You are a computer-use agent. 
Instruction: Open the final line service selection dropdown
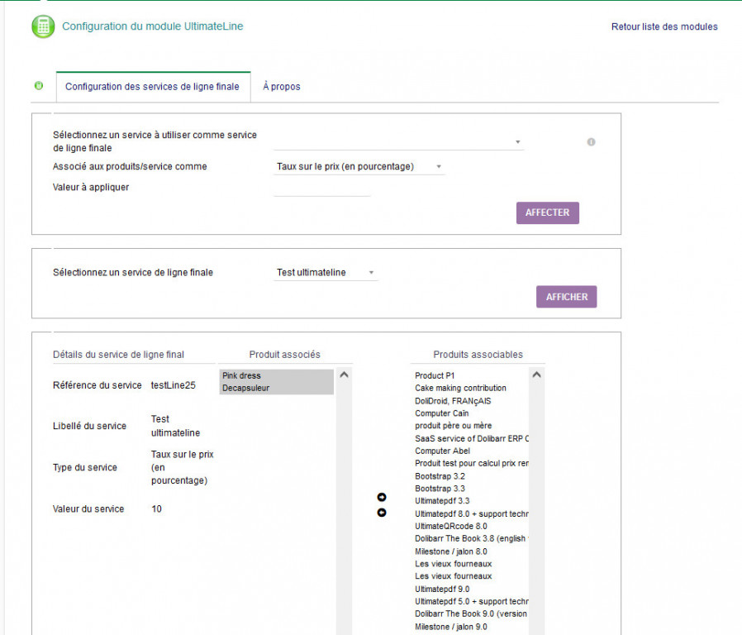(x=398, y=142)
